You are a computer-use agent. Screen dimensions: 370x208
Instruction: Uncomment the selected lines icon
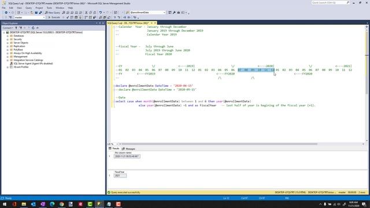pos(119,17)
